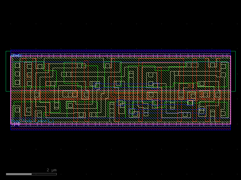Select the leftmost poly gate stripe
Screen dimensions: 241x180
27,75
